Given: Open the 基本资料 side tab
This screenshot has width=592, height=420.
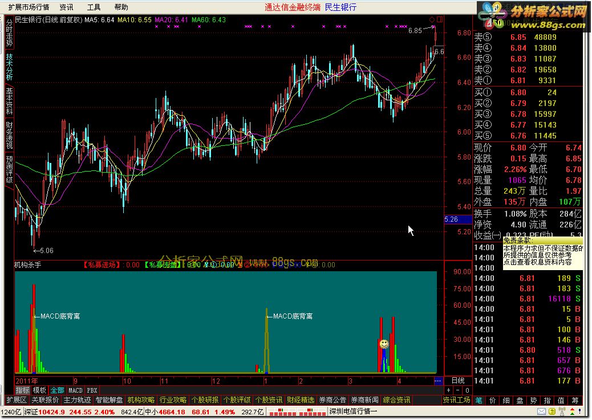Looking at the screenshot, I should pyautogui.click(x=10, y=101).
